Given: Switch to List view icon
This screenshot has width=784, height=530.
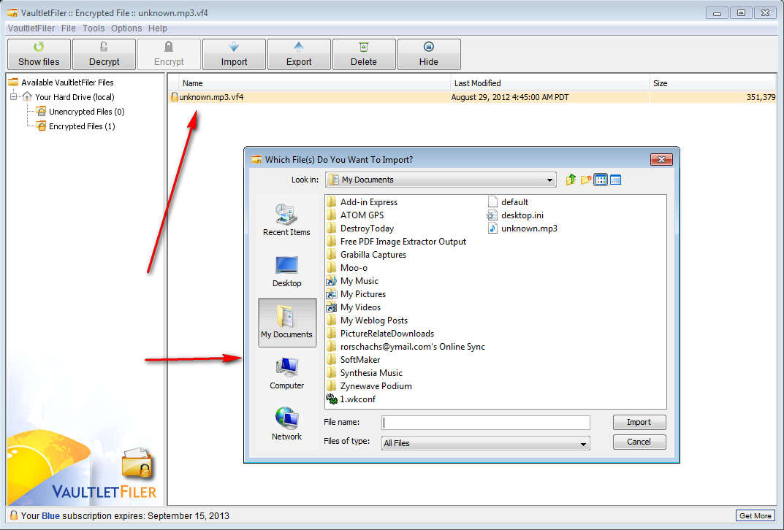Looking at the screenshot, I should (x=601, y=180).
